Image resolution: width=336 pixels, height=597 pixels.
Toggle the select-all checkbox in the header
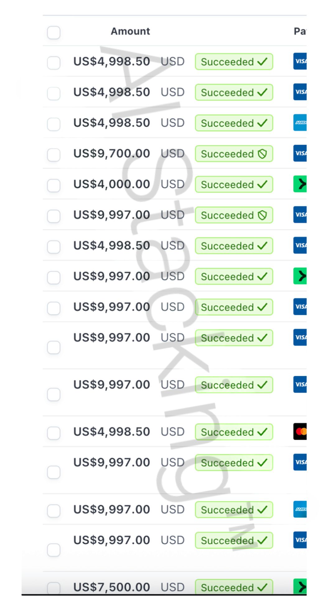pyautogui.click(x=54, y=33)
